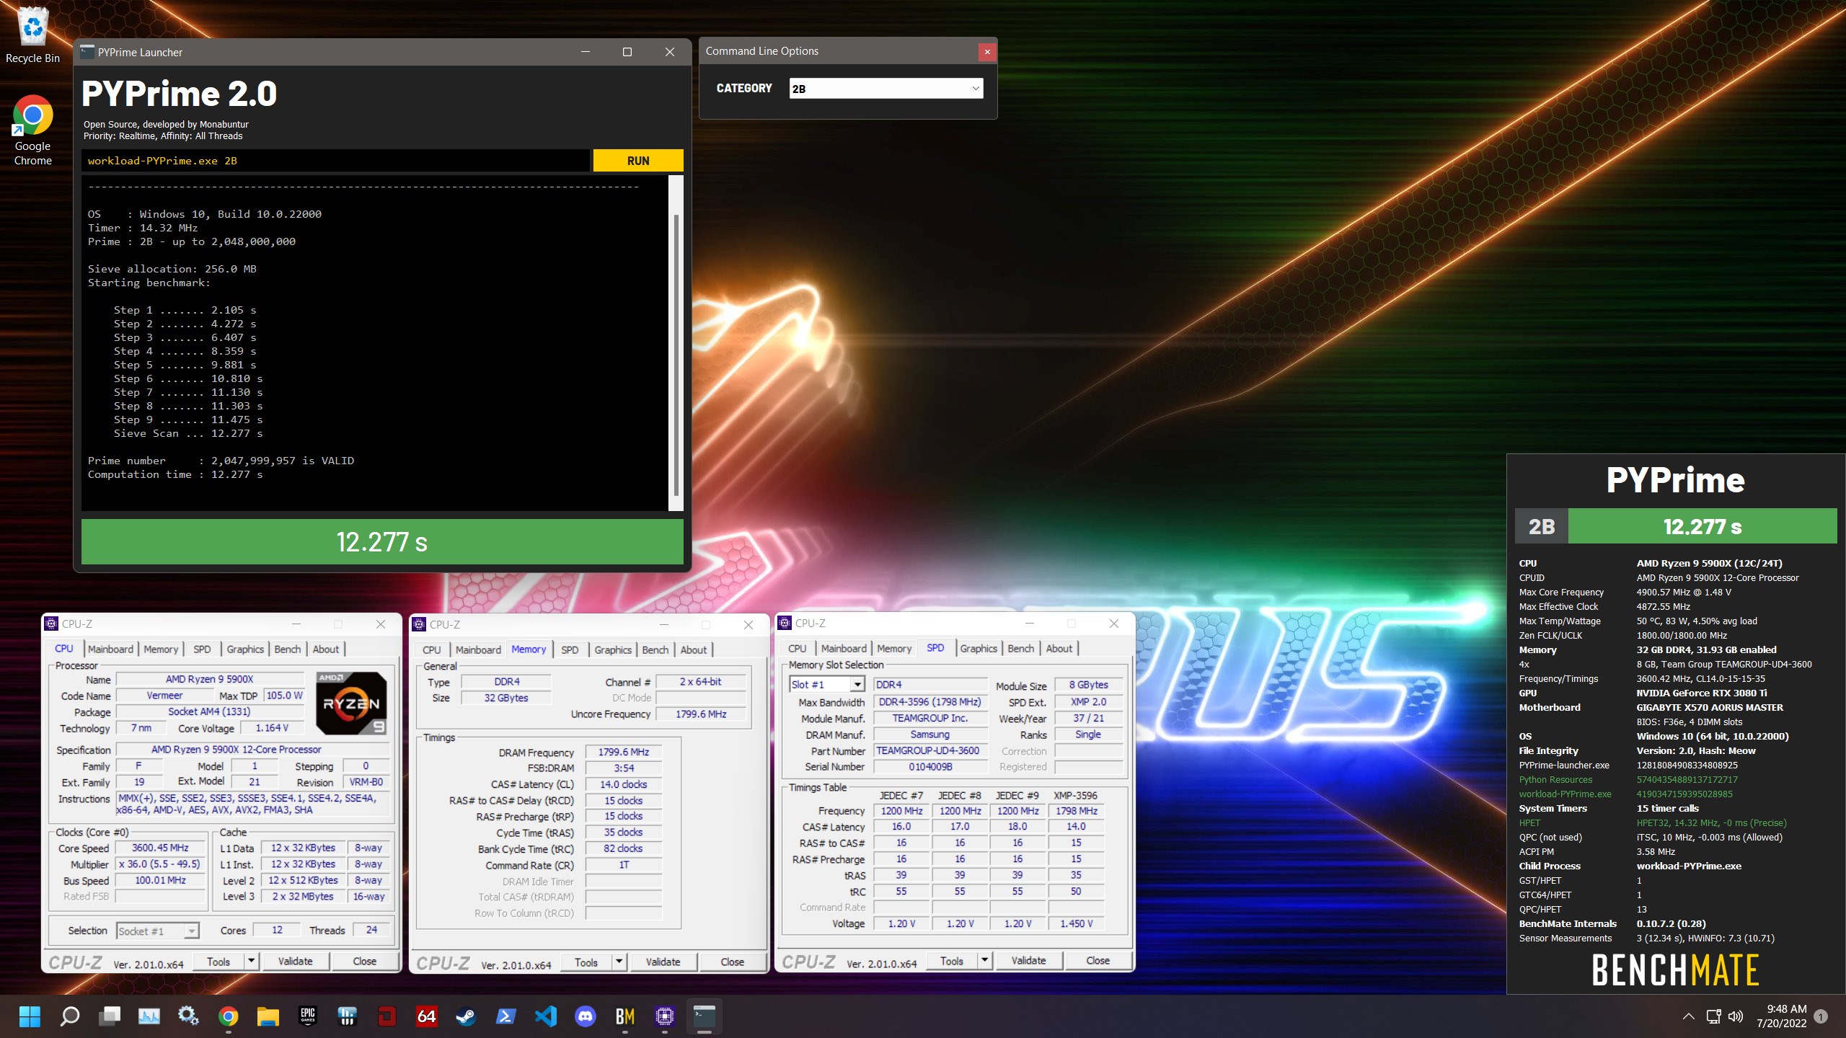
Task: Click the green 12.277 s result bar
Action: (x=382, y=541)
